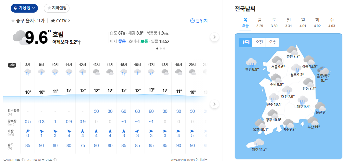Viewport: 344px width, 161px height.
Task: Open the CCTV link
Action: [60, 21]
